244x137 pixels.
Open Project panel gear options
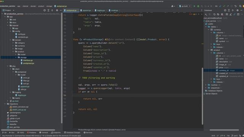pos(57,10)
